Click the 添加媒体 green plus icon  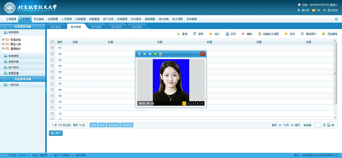[323, 34]
